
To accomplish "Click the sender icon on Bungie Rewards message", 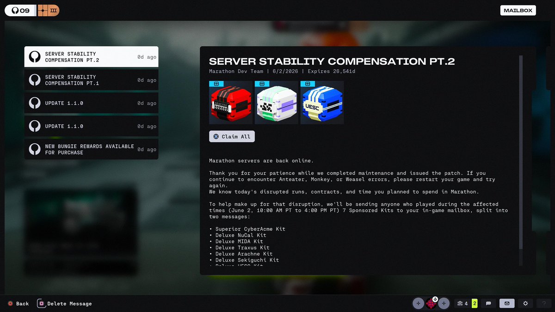I will (x=35, y=149).
